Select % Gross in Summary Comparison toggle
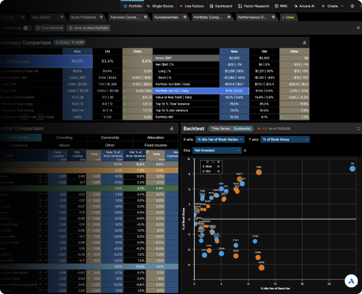This screenshot has width=362, height=294. tap(62, 42)
